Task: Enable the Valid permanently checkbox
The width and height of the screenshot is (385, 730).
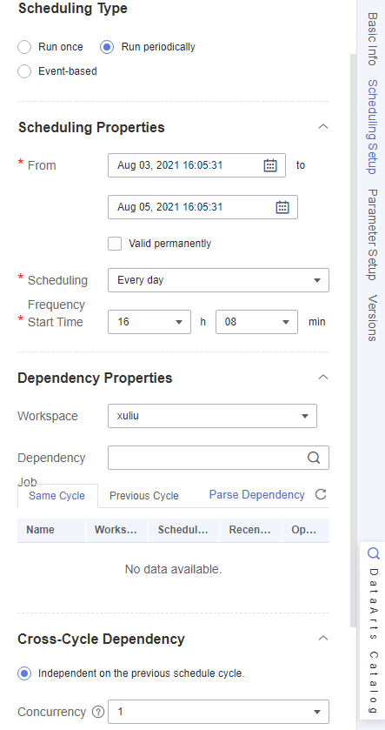Action: tap(115, 244)
